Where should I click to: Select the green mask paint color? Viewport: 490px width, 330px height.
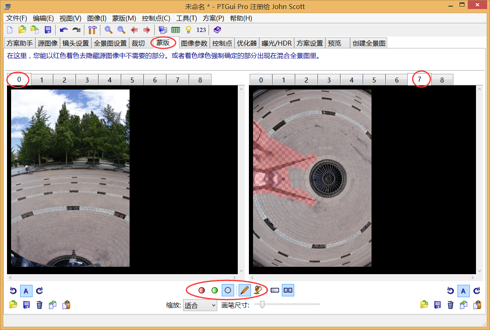[x=214, y=290]
